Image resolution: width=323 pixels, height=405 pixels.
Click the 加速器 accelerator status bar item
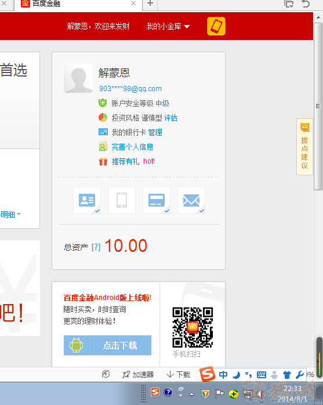point(138,374)
